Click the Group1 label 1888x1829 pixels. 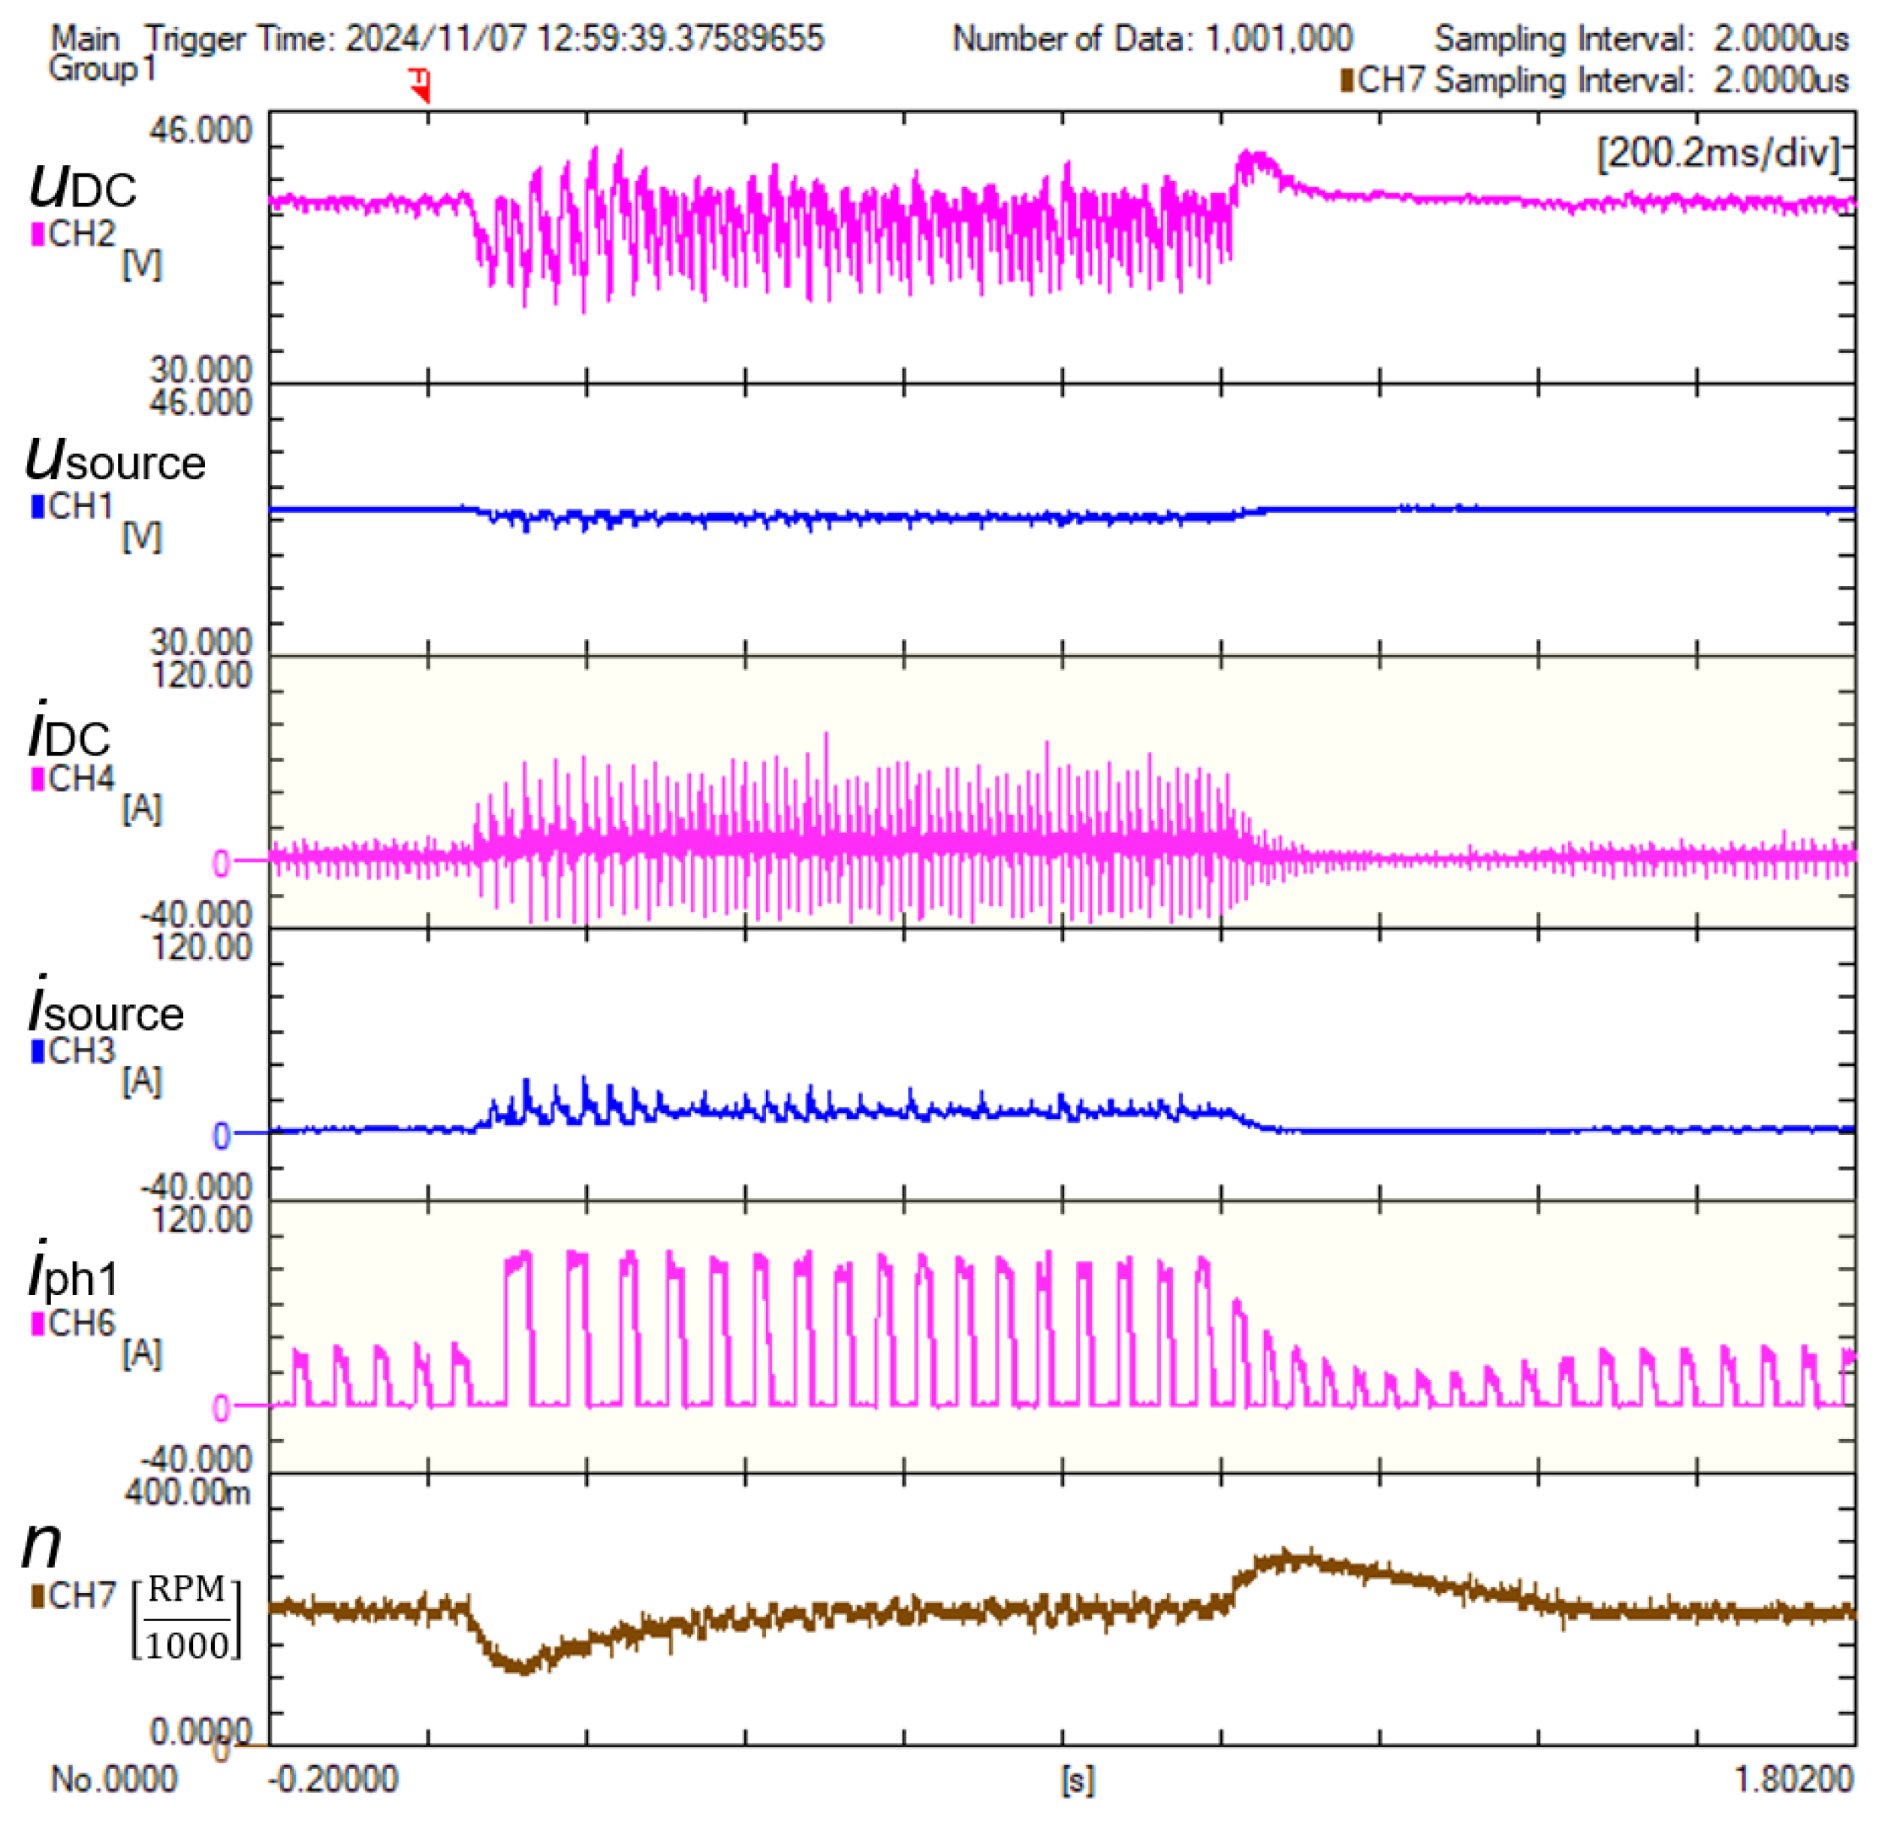click(x=101, y=69)
